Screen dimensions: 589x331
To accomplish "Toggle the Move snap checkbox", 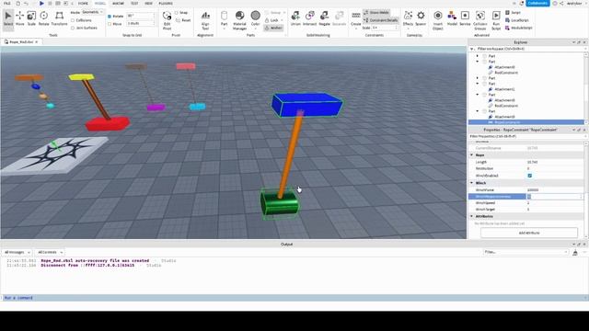I will [x=110, y=24].
